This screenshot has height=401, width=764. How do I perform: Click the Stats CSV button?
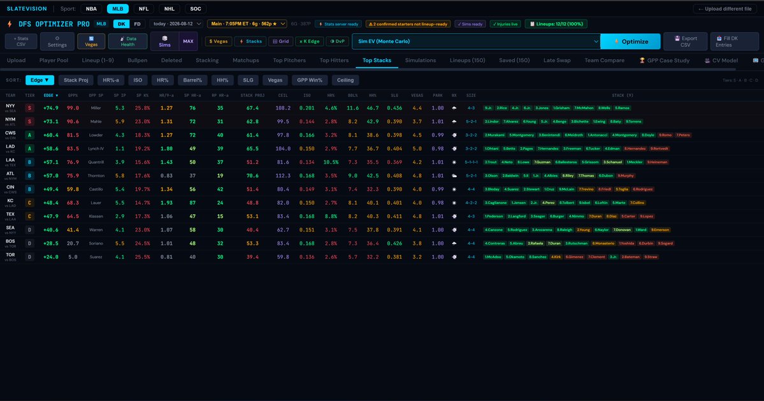[x=21, y=41]
